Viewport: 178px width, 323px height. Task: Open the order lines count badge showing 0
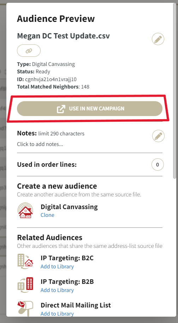click(x=158, y=165)
